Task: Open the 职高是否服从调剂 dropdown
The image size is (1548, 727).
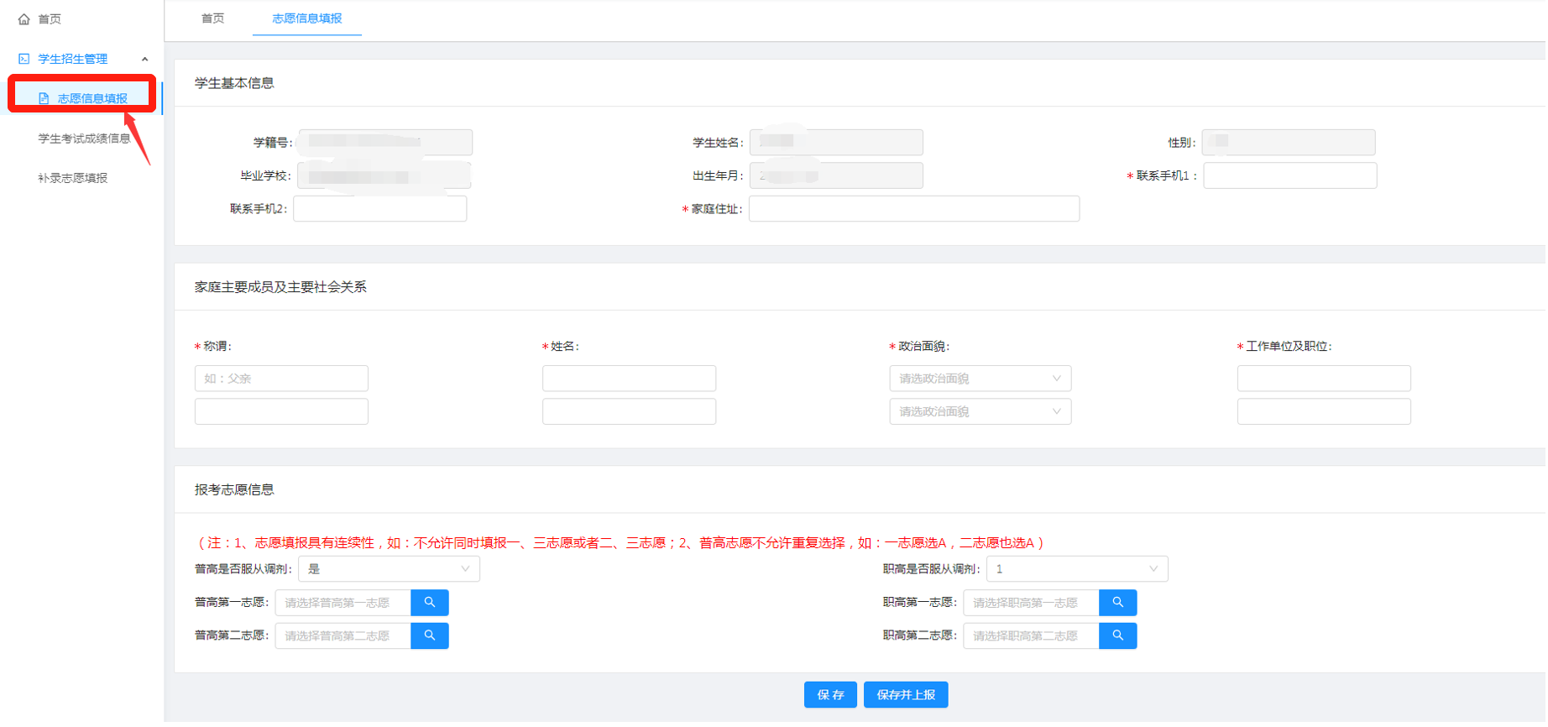Action: pos(1079,569)
